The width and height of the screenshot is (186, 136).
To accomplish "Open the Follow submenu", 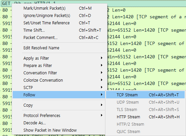I will point(59,95).
